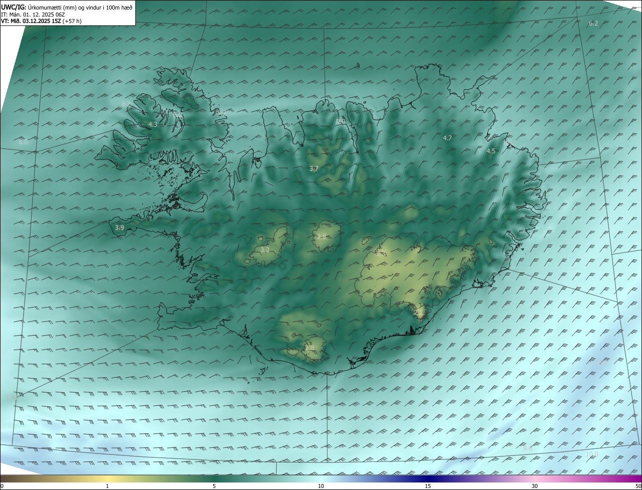
Task: Click the colour scale tick labelled 15
Action: (x=428, y=486)
